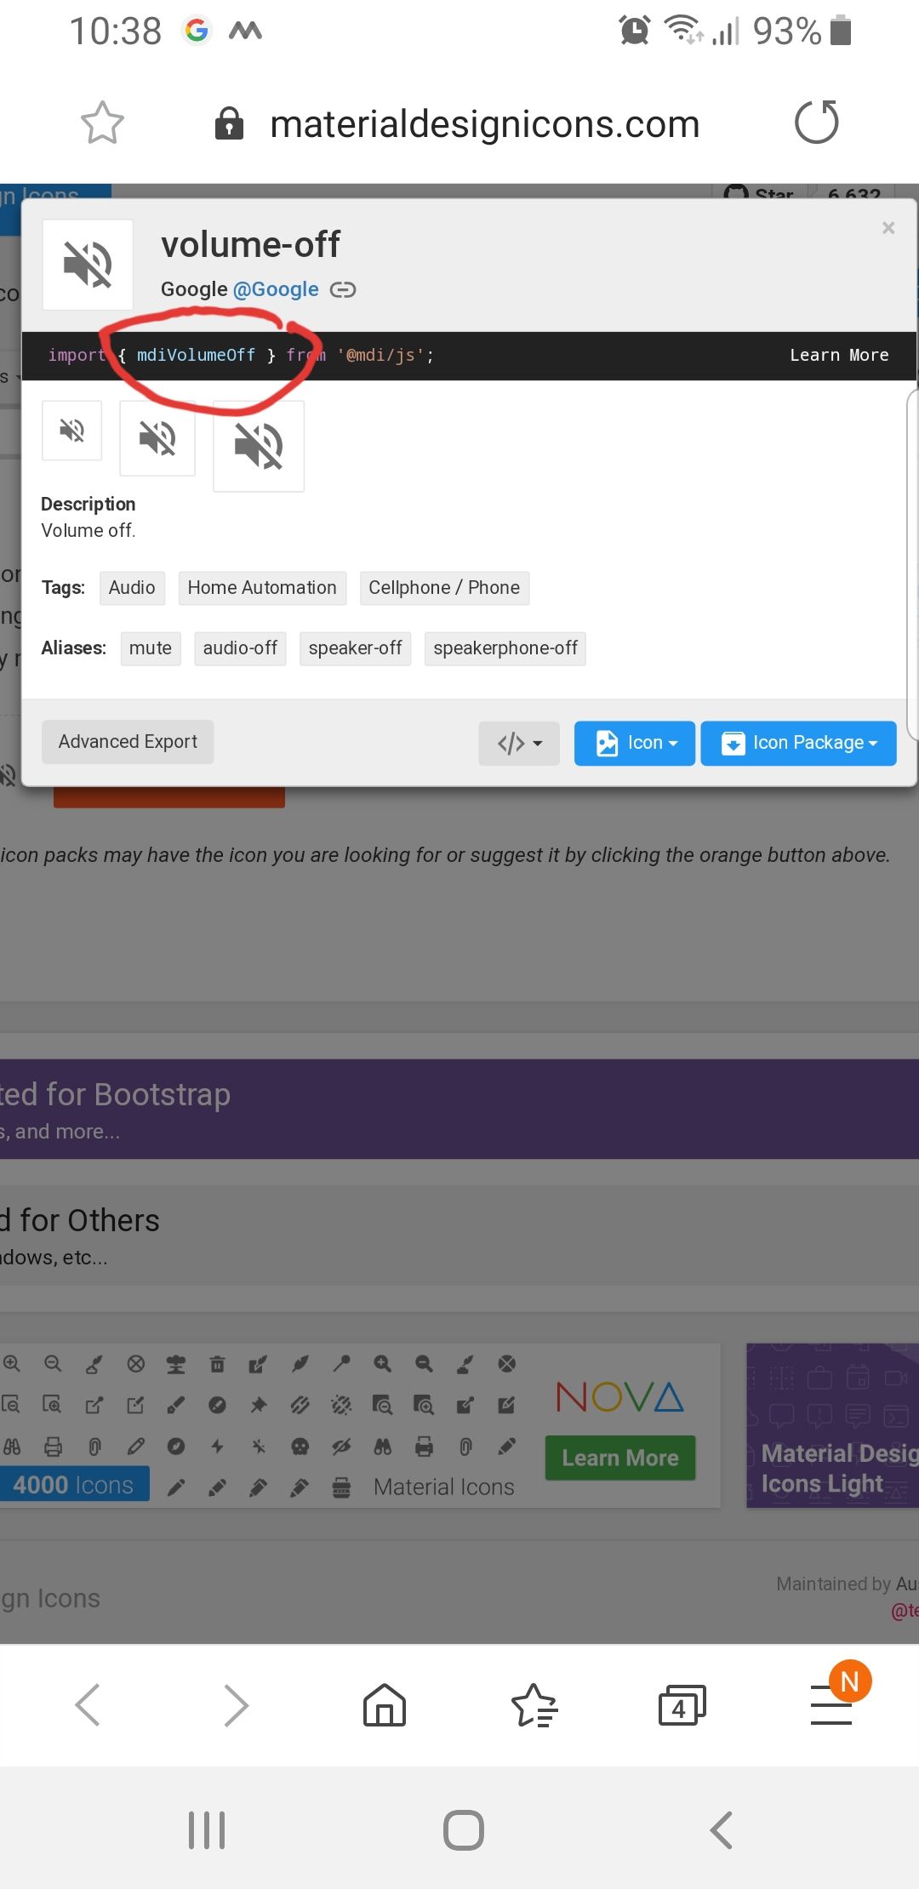The height and width of the screenshot is (1889, 919).
Task: Click the link chain icon beside @Google
Action: tap(343, 289)
